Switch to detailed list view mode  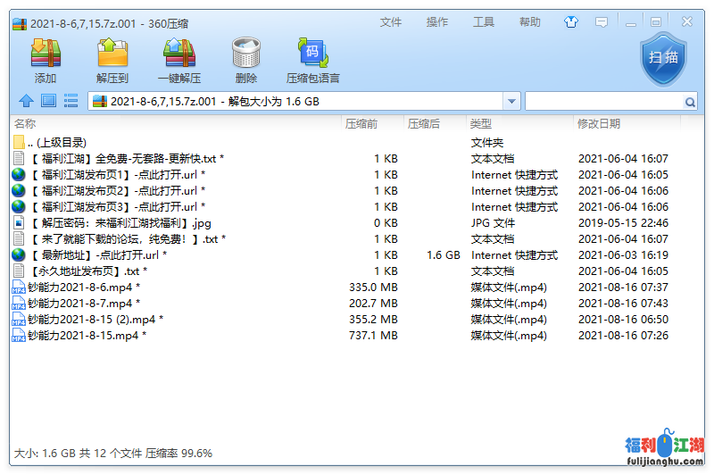[x=71, y=102]
